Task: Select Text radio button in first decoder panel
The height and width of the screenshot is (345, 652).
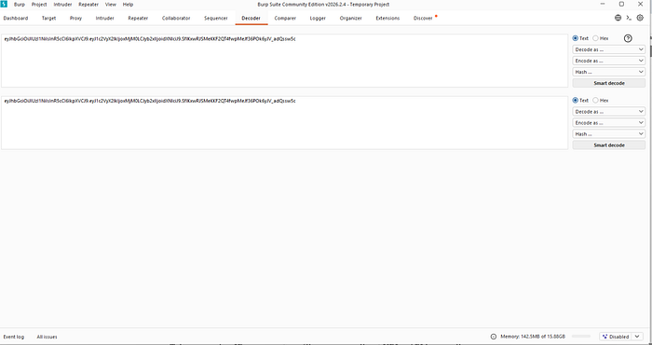Action: (576, 38)
